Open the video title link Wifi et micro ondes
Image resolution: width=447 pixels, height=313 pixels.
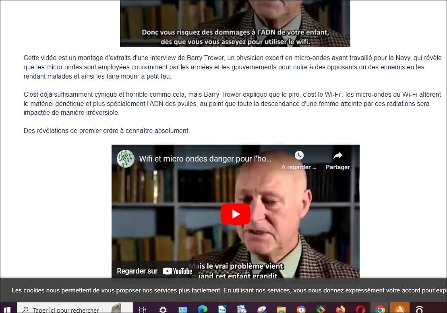tap(205, 159)
